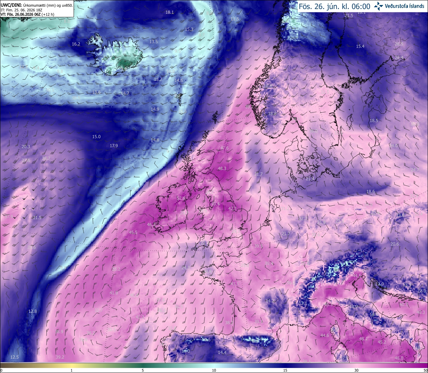This screenshot has width=428, height=373.
Task: Click the 18.5 value over the Baltic Sea
Action: tap(374, 121)
